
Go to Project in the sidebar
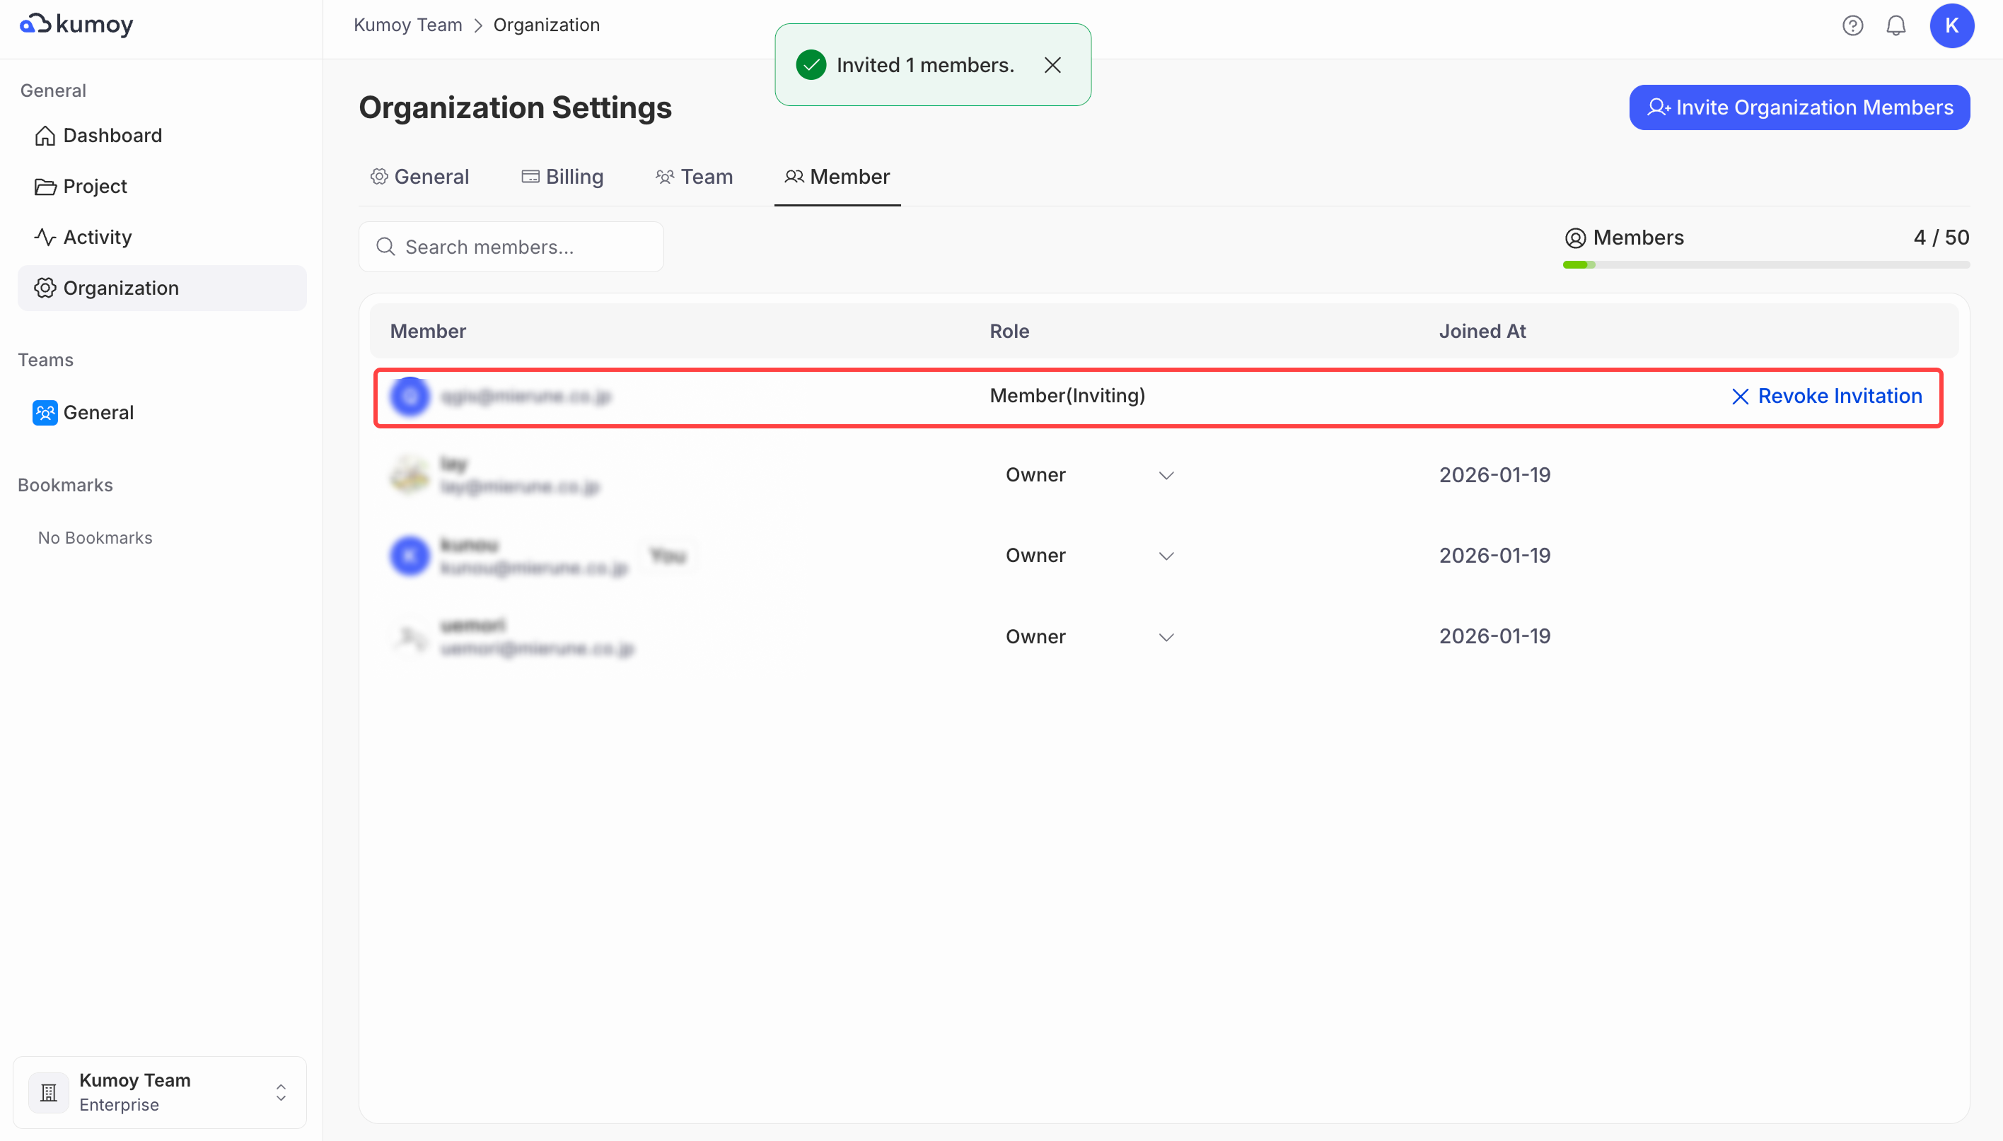click(x=94, y=187)
